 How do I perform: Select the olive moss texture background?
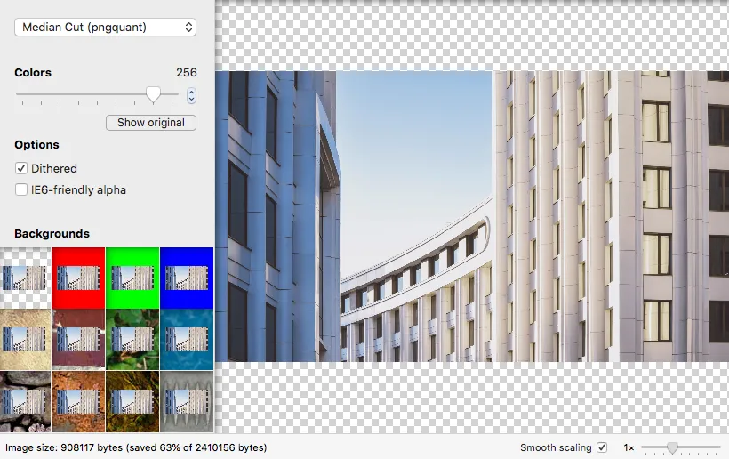(132, 401)
